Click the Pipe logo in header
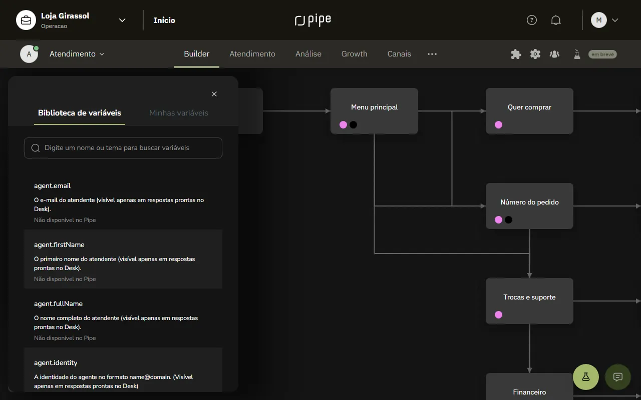This screenshot has height=400, width=641. [x=313, y=20]
